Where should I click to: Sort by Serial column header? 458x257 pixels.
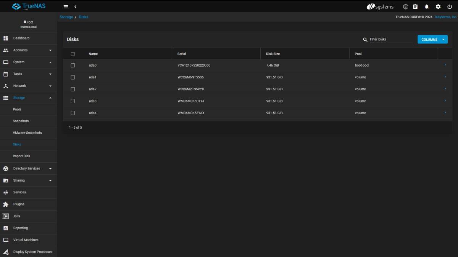pyautogui.click(x=182, y=54)
